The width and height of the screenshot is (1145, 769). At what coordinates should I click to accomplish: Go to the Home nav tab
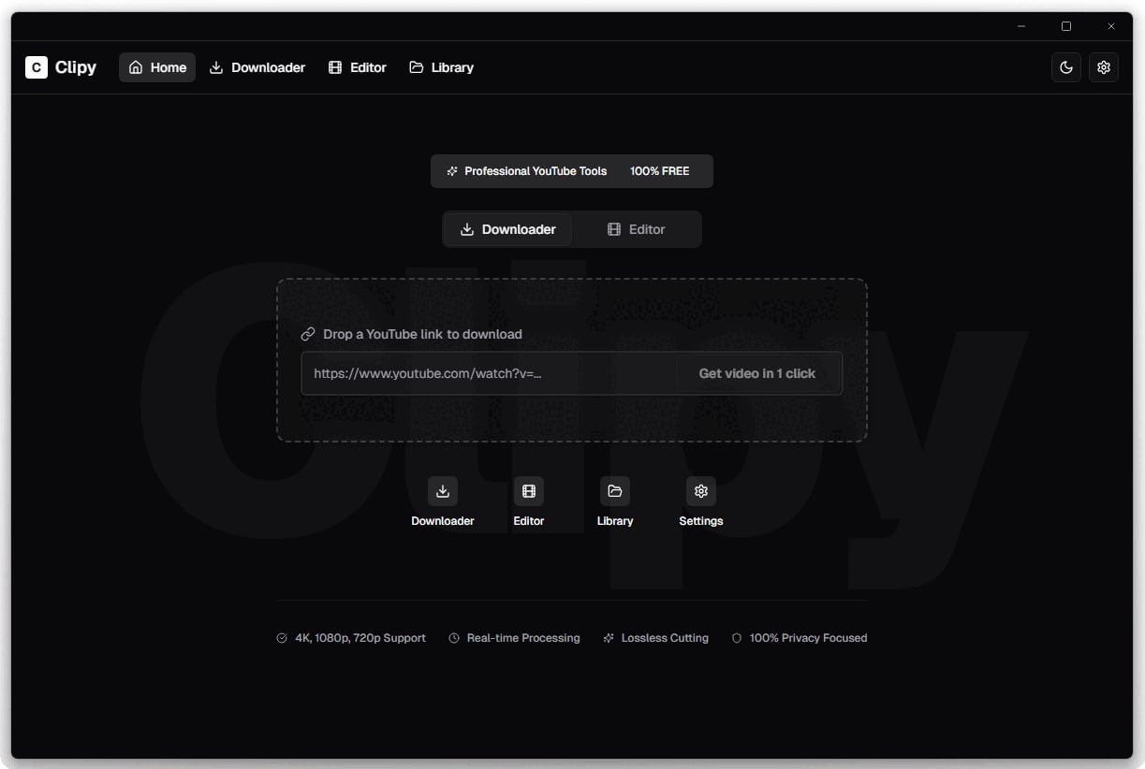click(x=157, y=67)
